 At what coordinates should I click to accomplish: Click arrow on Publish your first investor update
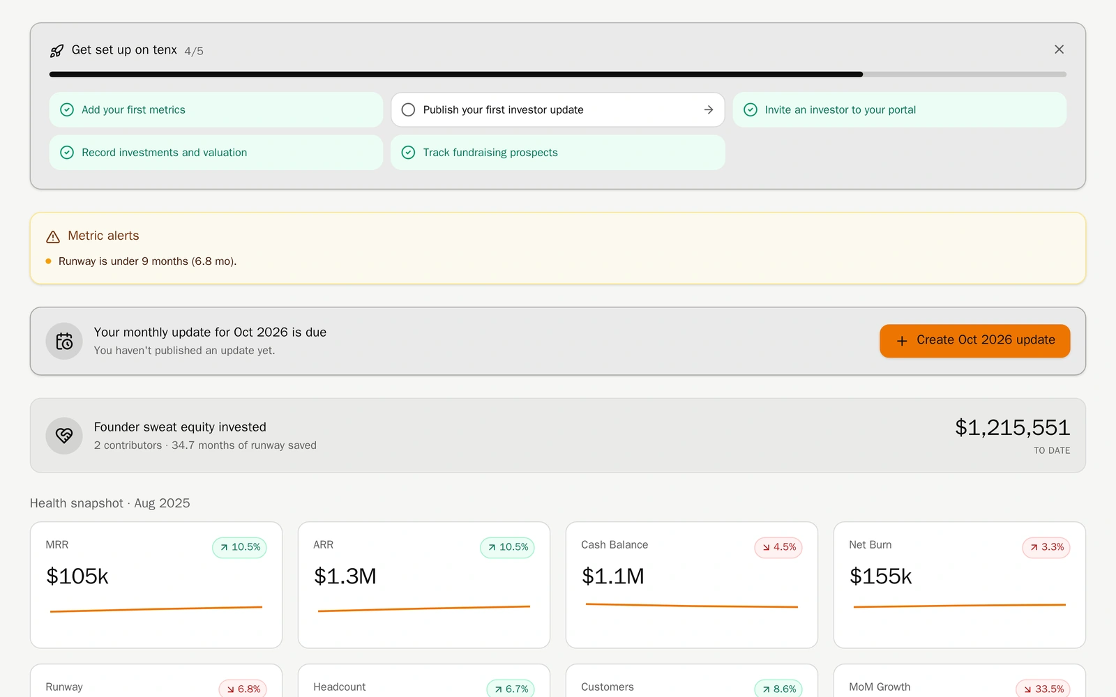[x=709, y=109]
